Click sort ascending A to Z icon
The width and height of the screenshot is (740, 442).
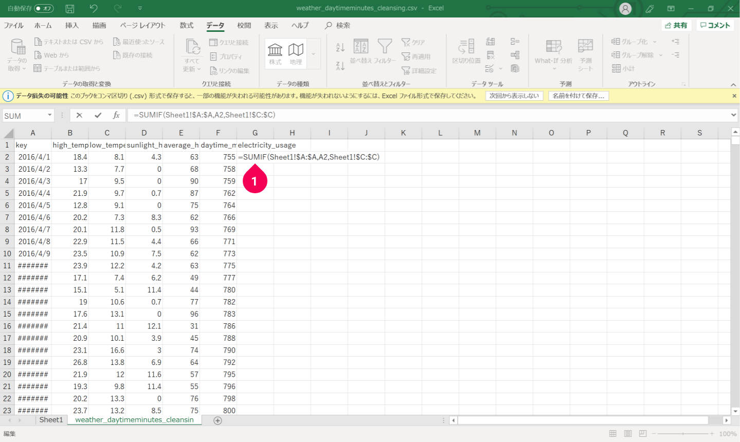tap(340, 47)
